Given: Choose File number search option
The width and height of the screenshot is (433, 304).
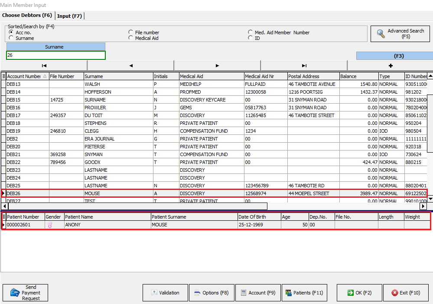Looking at the screenshot, I should (131, 33).
